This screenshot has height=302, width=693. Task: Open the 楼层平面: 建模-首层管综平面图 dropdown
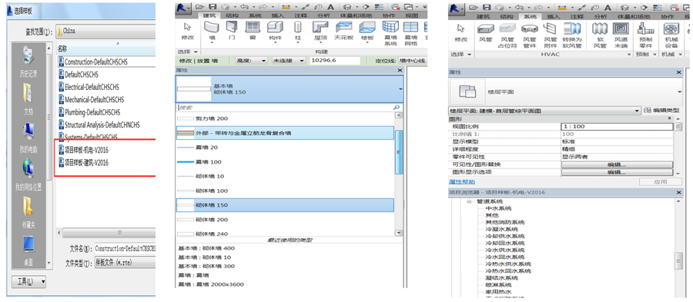(x=544, y=111)
